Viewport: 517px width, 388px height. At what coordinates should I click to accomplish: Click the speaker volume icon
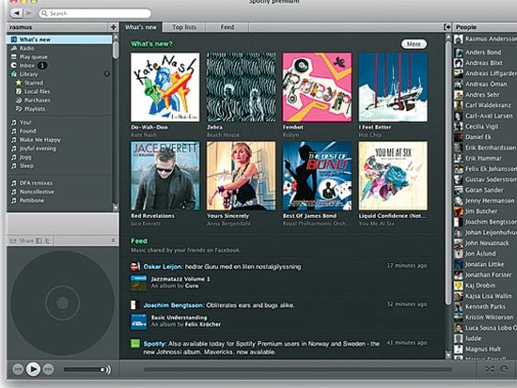tap(108, 369)
